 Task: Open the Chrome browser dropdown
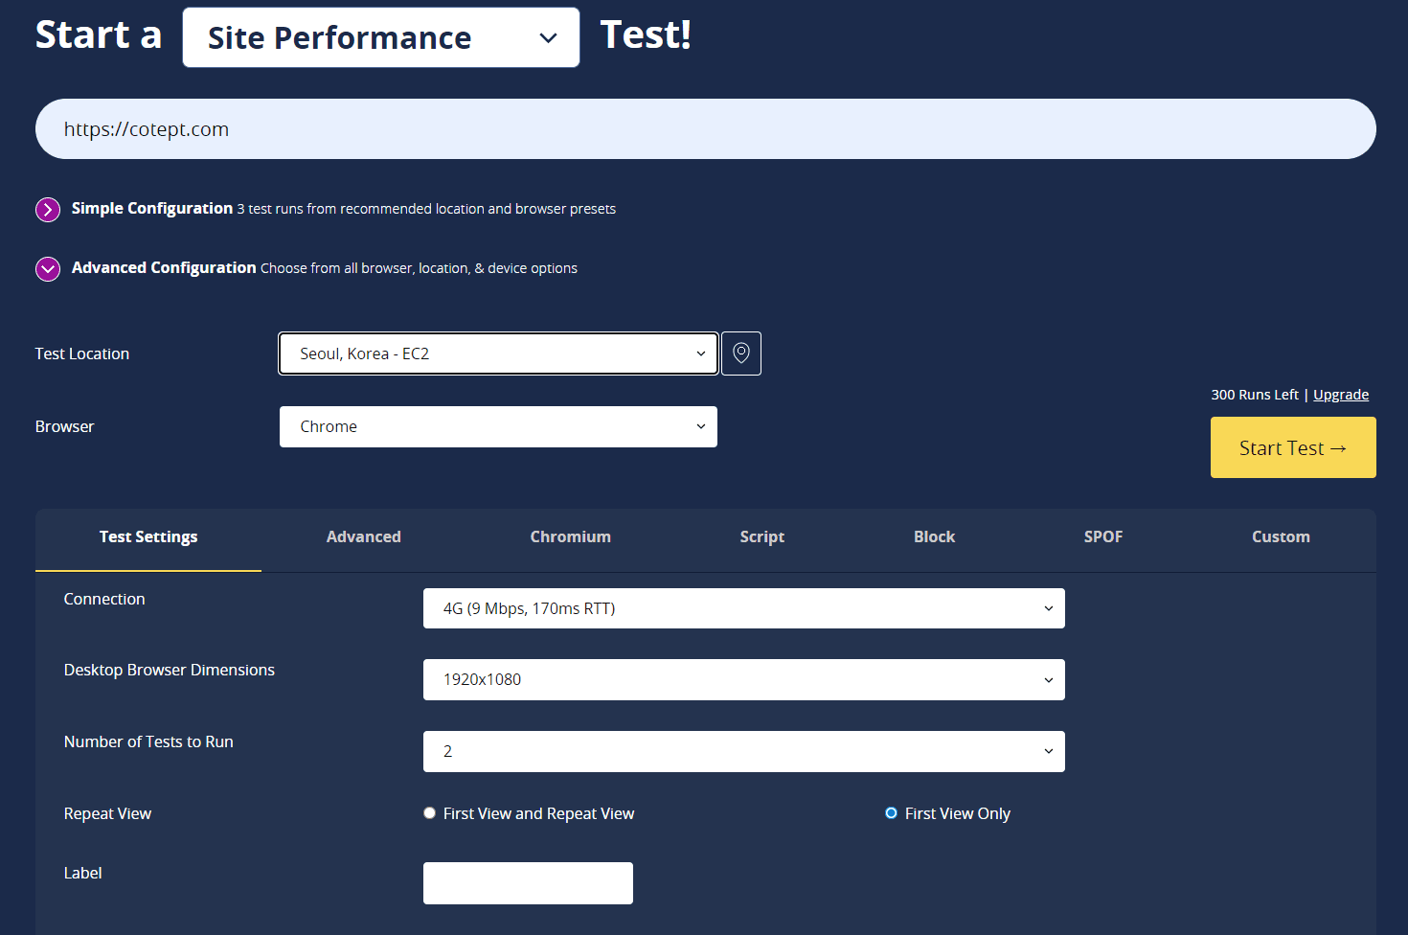pyautogui.click(x=498, y=426)
